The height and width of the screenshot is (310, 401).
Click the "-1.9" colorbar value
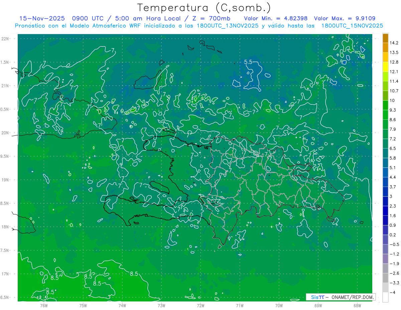pos(394,264)
